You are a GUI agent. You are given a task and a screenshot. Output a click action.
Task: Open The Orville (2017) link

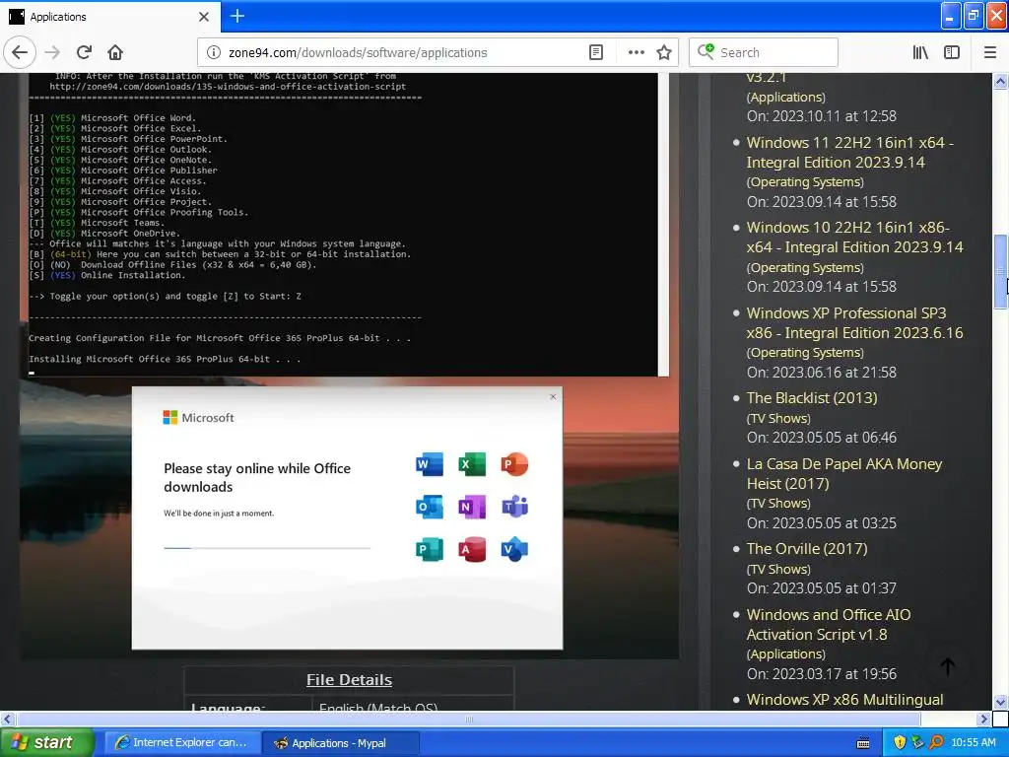point(807,548)
